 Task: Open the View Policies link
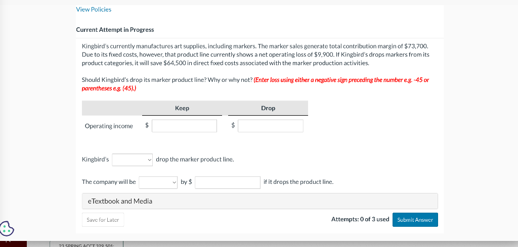click(94, 9)
